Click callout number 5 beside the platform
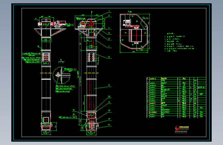Screen dimensions: 223x145 tap(109, 33)
